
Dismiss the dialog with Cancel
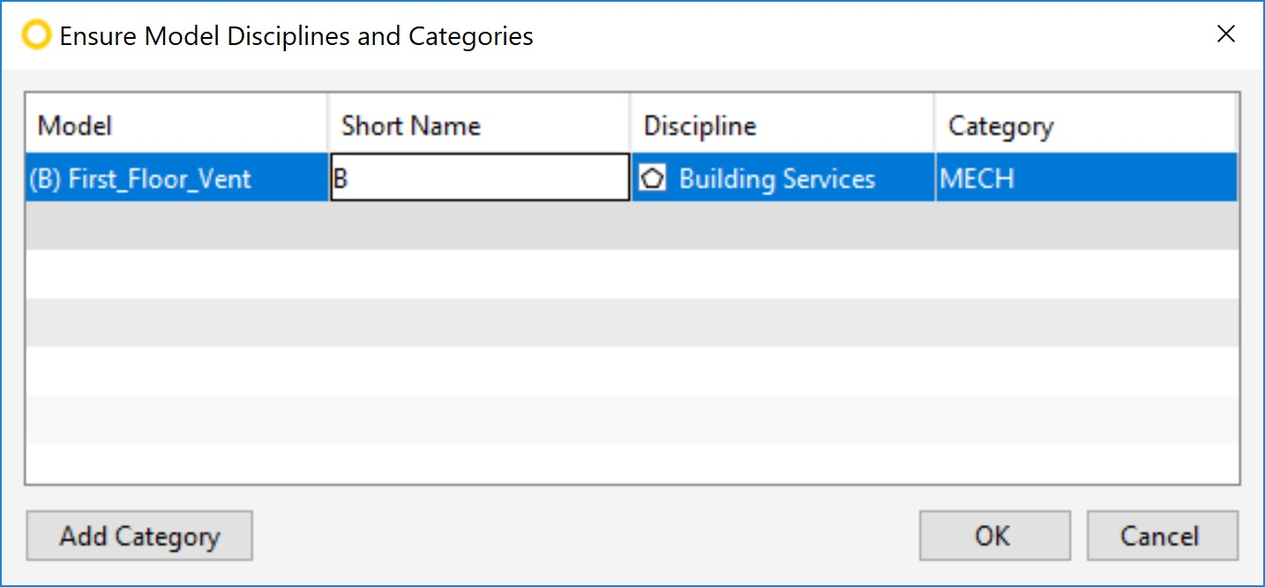click(1162, 536)
